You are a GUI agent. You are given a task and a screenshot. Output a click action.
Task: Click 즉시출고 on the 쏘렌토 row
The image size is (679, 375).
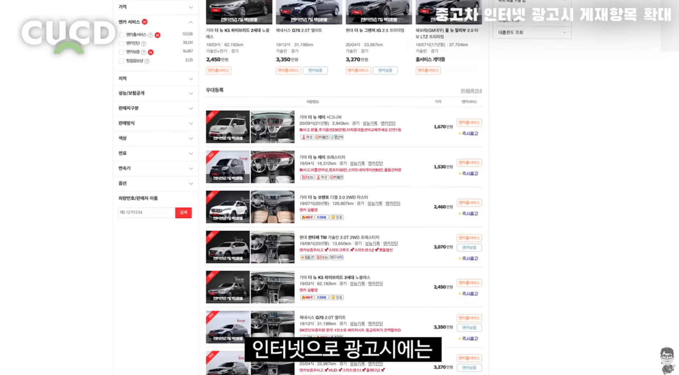(469, 214)
